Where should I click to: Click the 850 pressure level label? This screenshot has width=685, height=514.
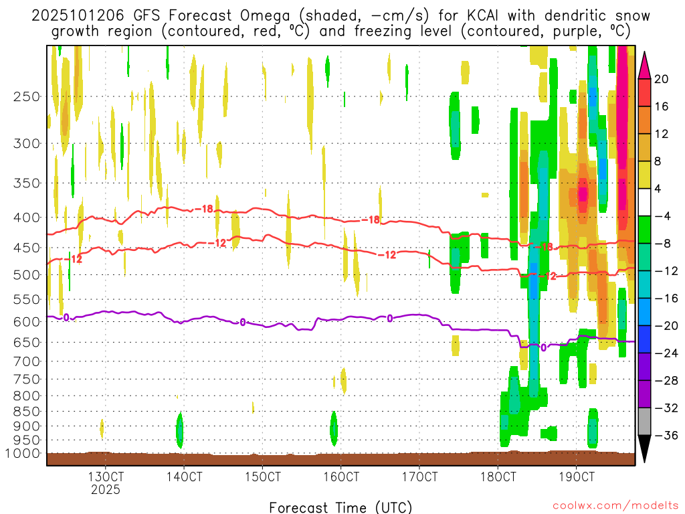point(27,412)
